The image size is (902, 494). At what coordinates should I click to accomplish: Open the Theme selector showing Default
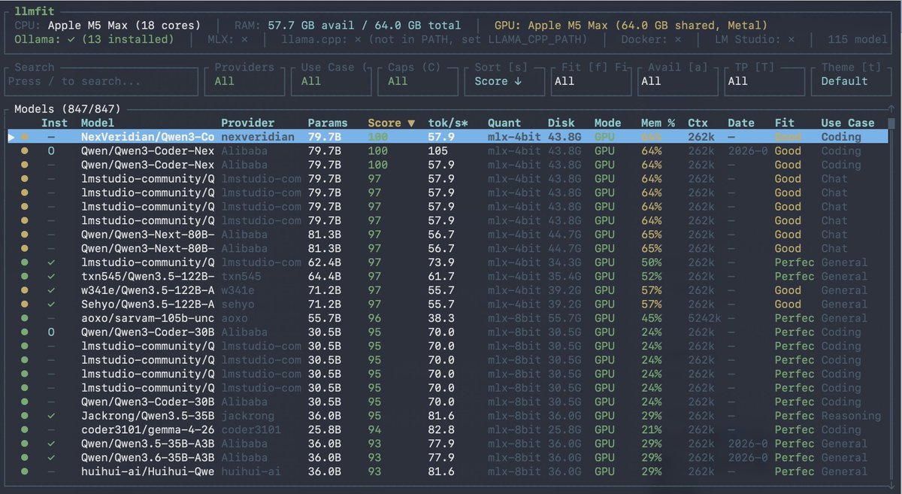click(851, 80)
